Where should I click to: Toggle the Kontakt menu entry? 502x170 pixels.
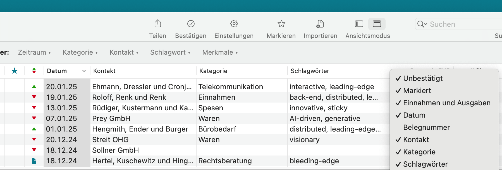click(416, 140)
